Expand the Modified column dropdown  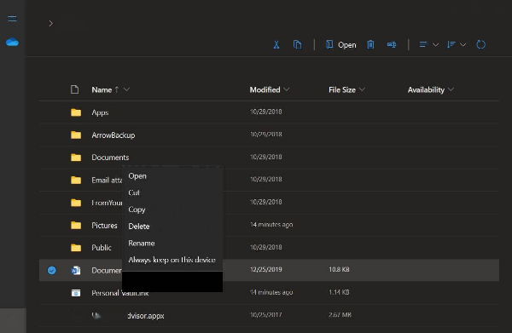coord(287,89)
